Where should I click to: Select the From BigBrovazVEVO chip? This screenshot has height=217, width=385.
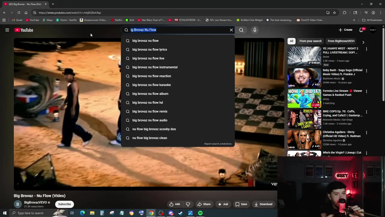click(x=341, y=41)
